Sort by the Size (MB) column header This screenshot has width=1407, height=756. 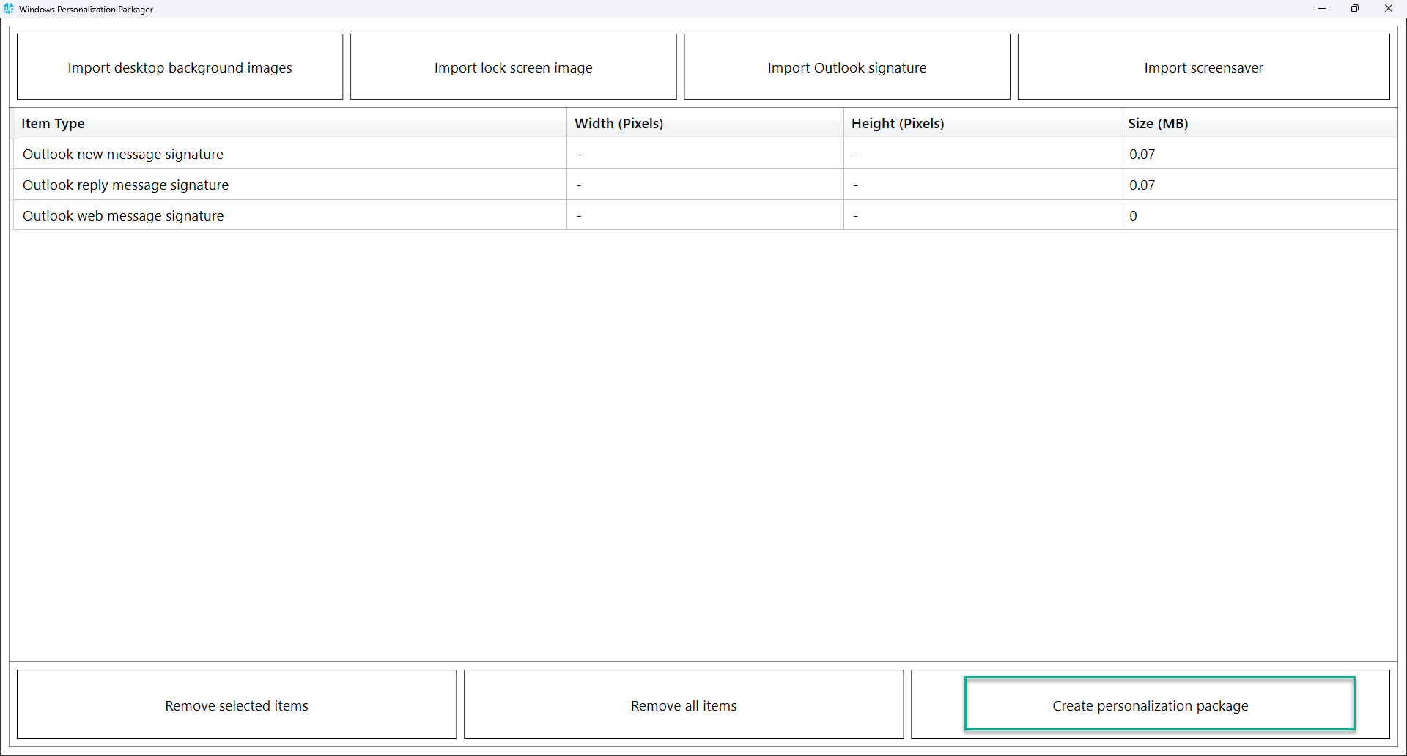pos(1158,124)
